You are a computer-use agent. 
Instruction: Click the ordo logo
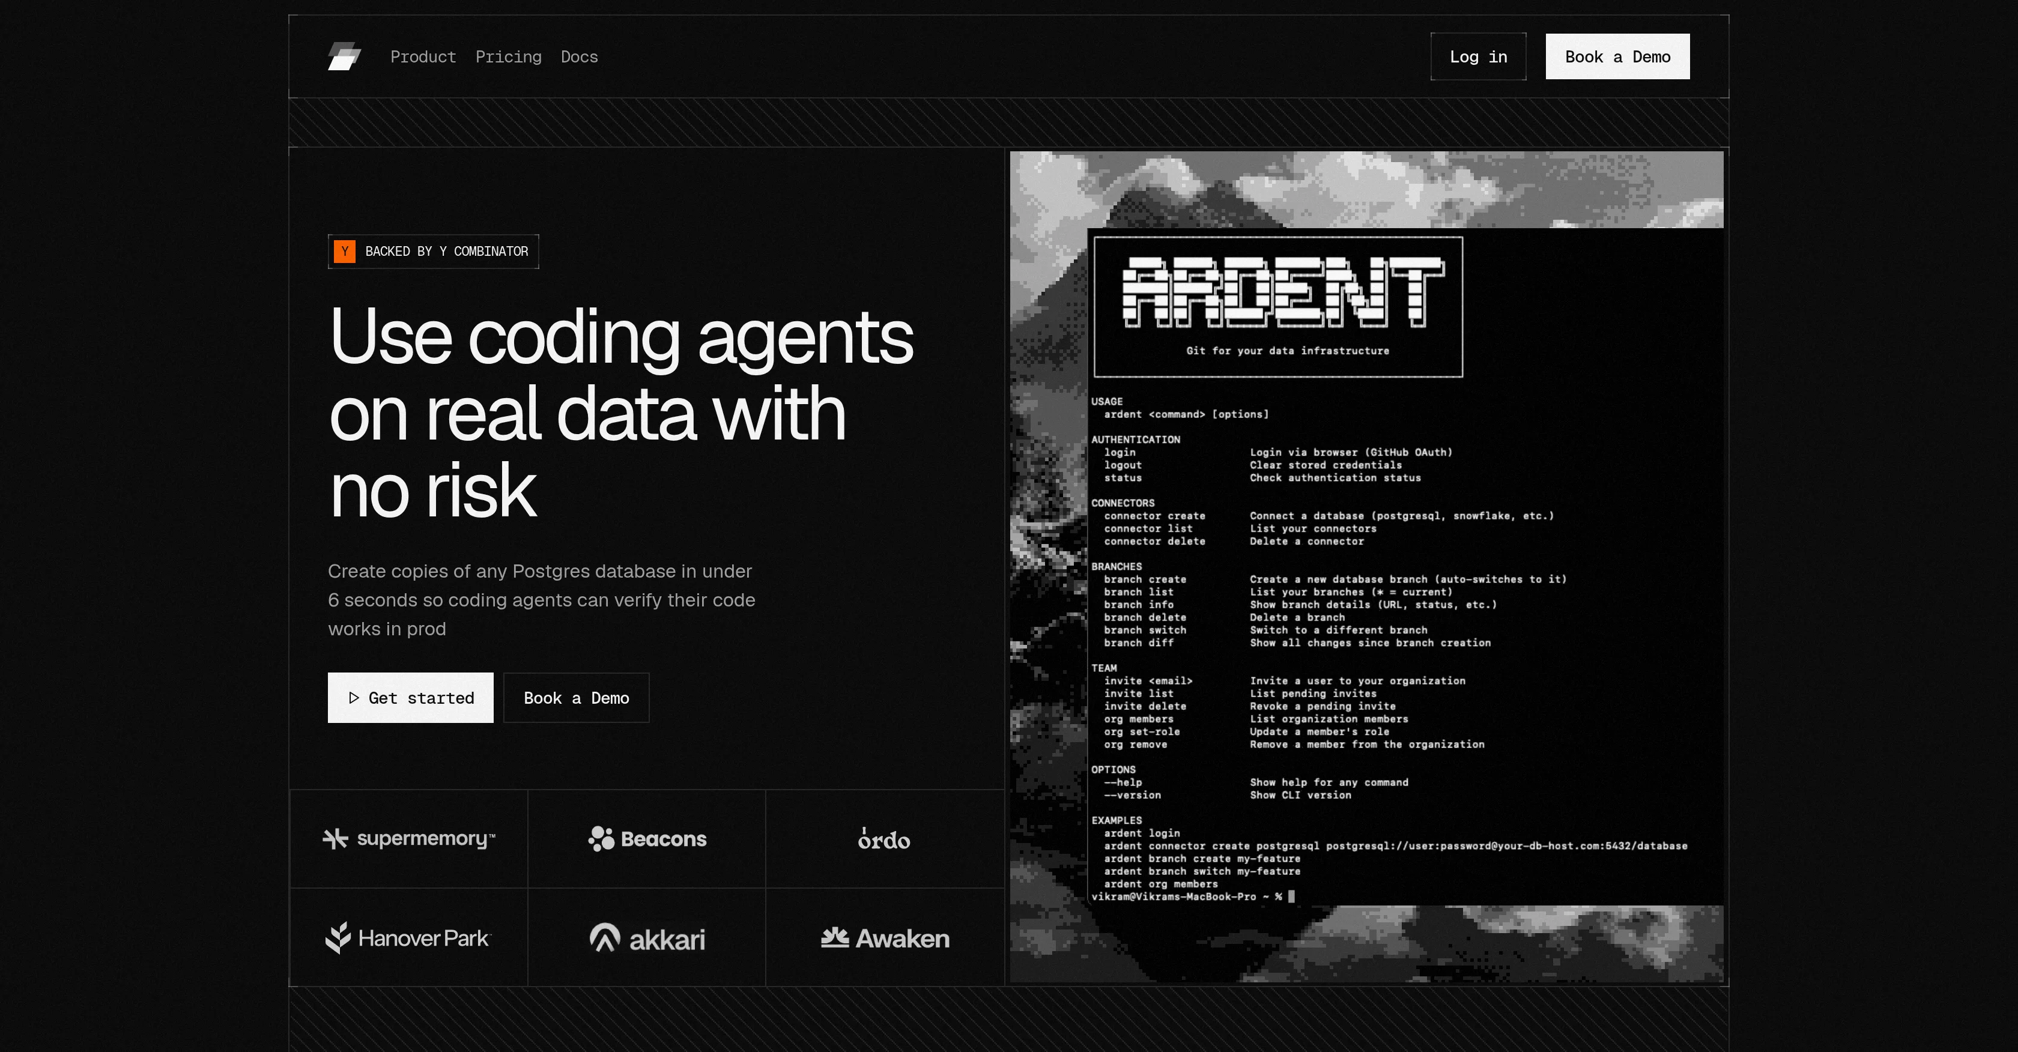click(x=883, y=839)
